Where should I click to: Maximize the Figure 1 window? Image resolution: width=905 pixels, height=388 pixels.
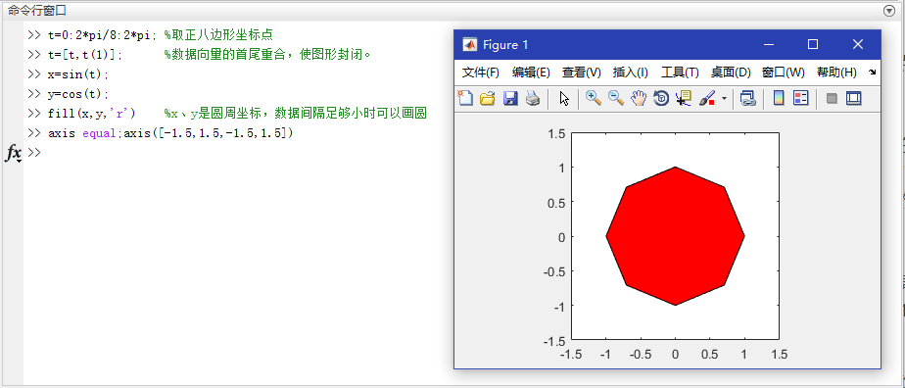(x=813, y=44)
